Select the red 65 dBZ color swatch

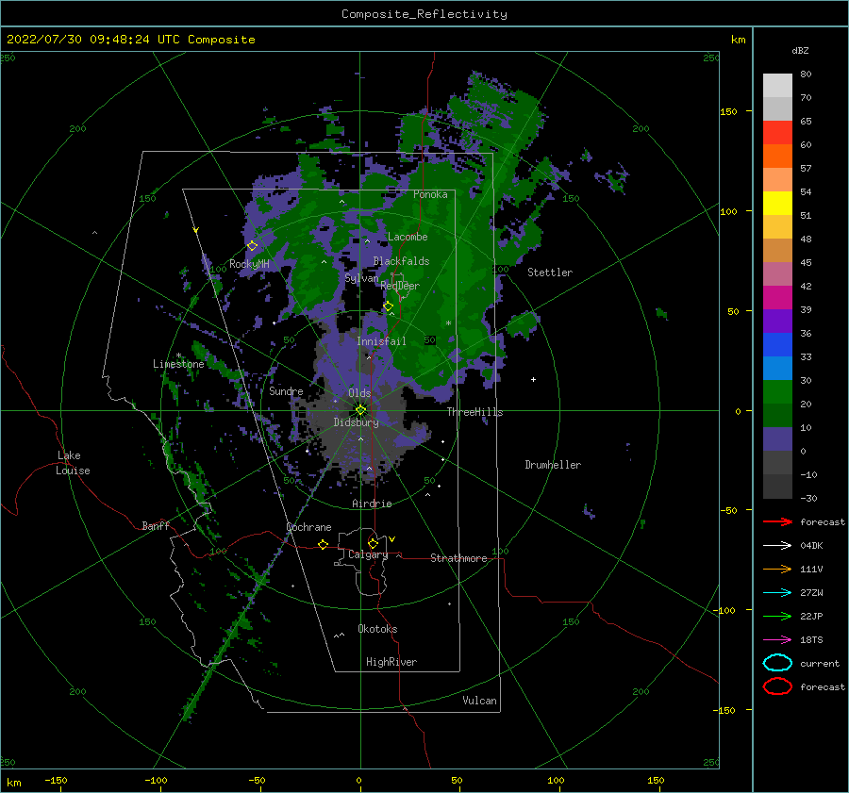pyautogui.click(x=777, y=132)
